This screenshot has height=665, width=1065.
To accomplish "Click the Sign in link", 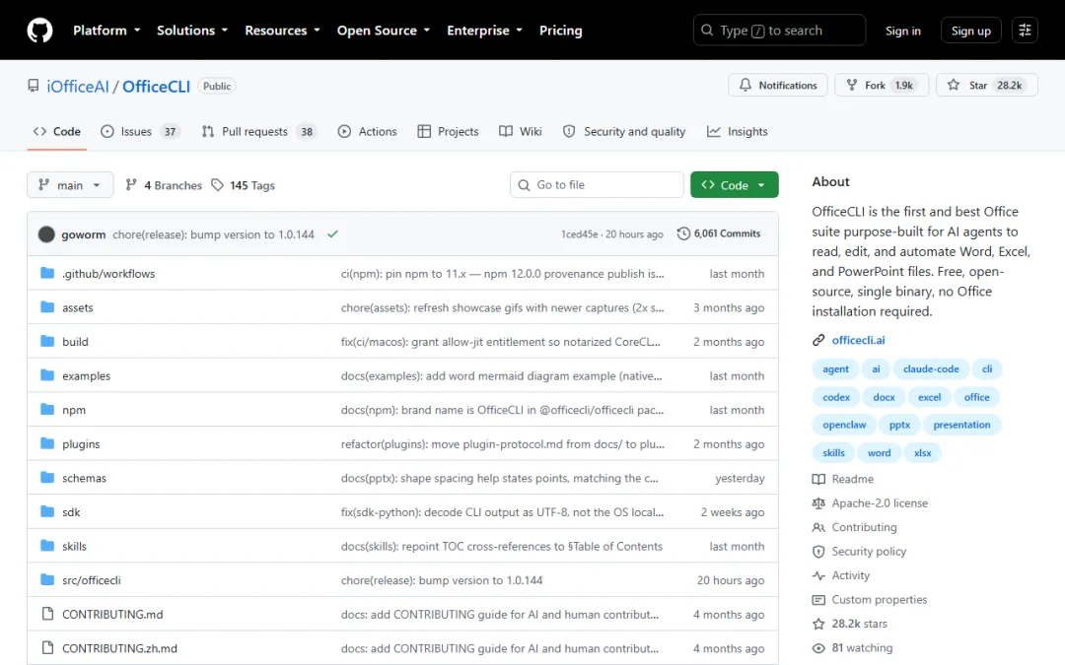I will (x=902, y=31).
